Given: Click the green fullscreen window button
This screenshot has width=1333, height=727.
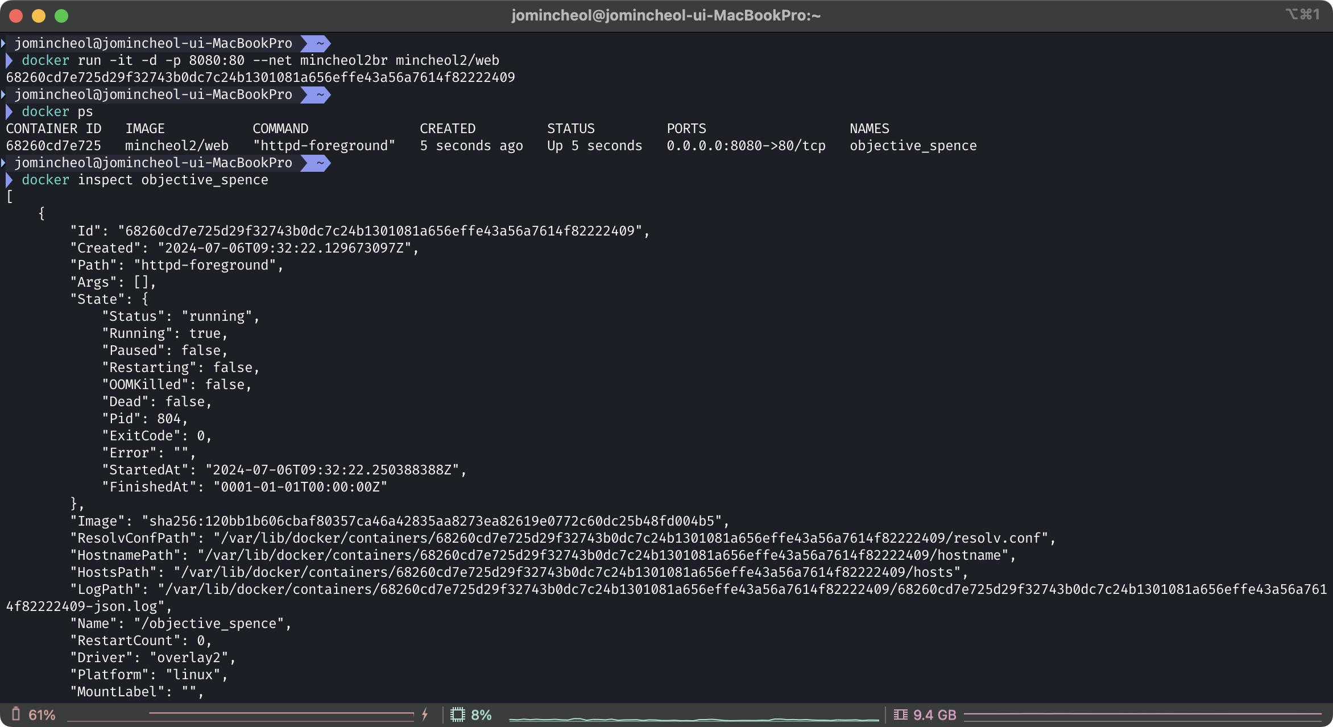Looking at the screenshot, I should [61, 16].
